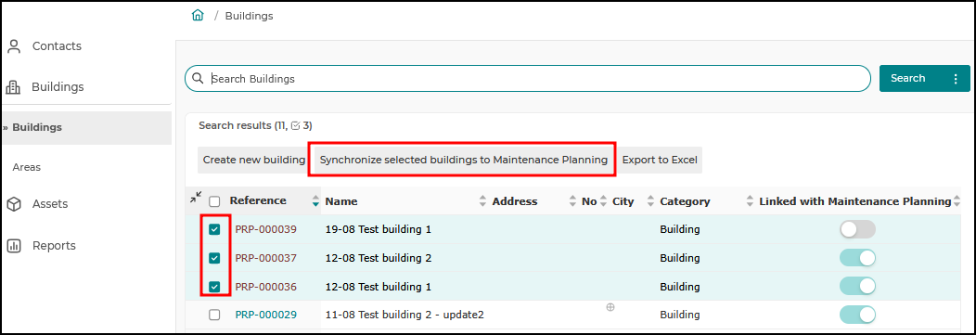The height and width of the screenshot is (335, 976).
Task: Click the name '12-08 Test building 1'
Action: (x=379, y=287)
